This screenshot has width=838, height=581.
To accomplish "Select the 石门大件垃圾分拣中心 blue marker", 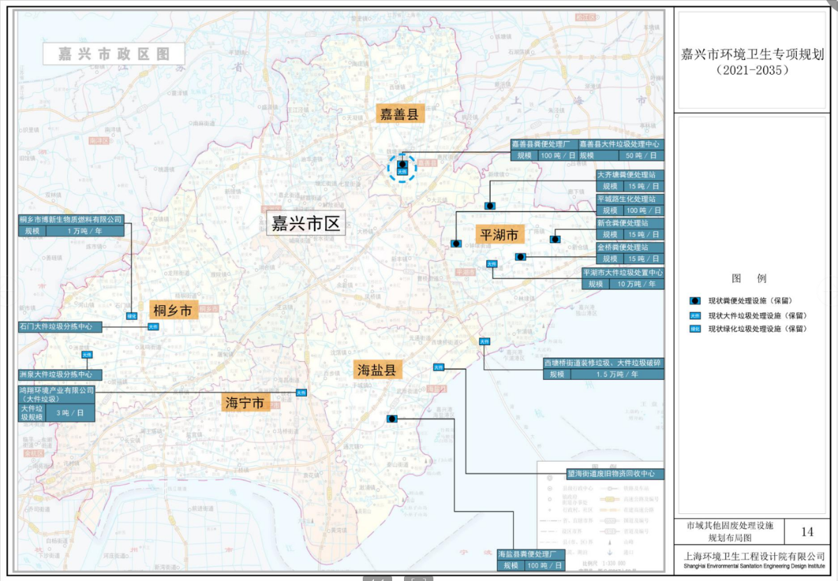I will click(x=153, y=326).
